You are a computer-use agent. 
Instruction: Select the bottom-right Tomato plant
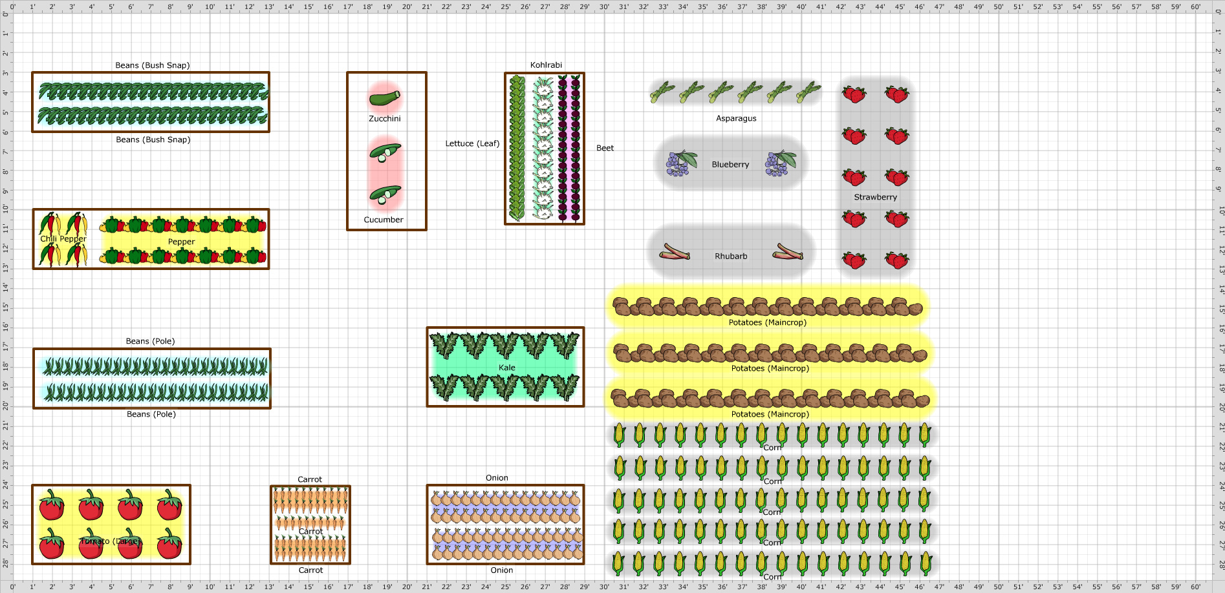click(169, 543)
